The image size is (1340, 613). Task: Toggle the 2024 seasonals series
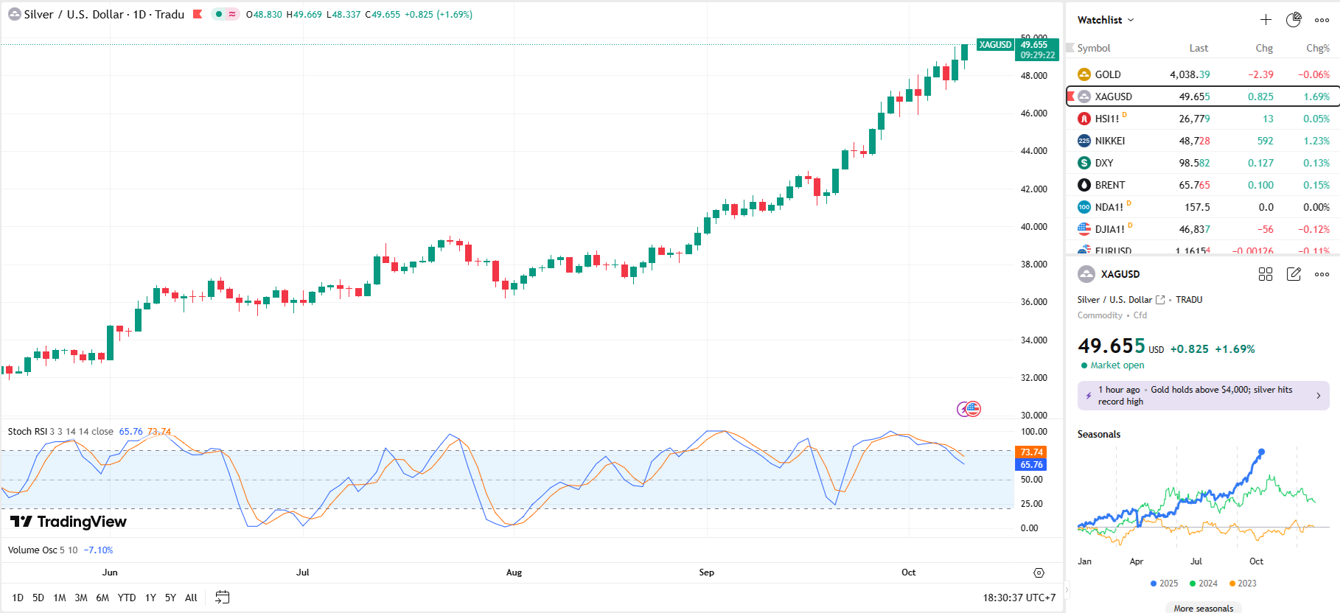point(1203,584)
